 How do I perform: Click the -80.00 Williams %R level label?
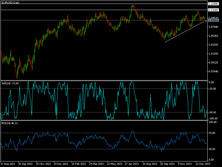click(212, 112)
